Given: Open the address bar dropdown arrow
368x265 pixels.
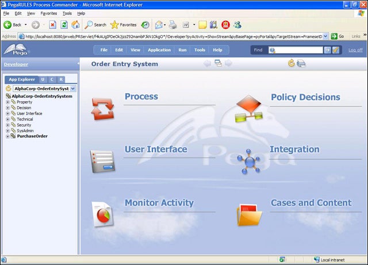Looking at the screenshot, I should [x=325, y=36].
